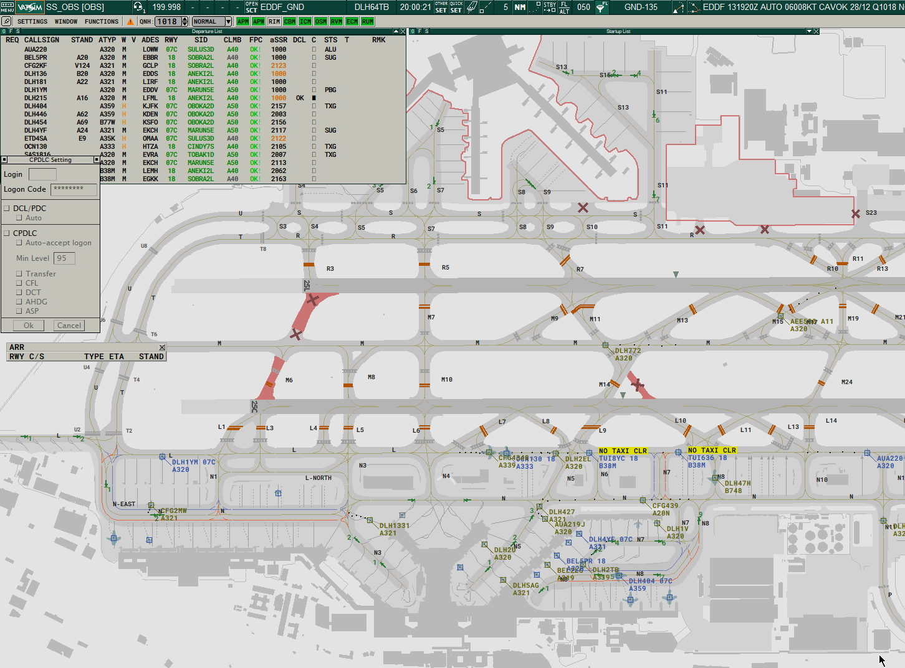
Task: Select callsign AUA220 in Departure List
Action: click(x=36, y=49)
